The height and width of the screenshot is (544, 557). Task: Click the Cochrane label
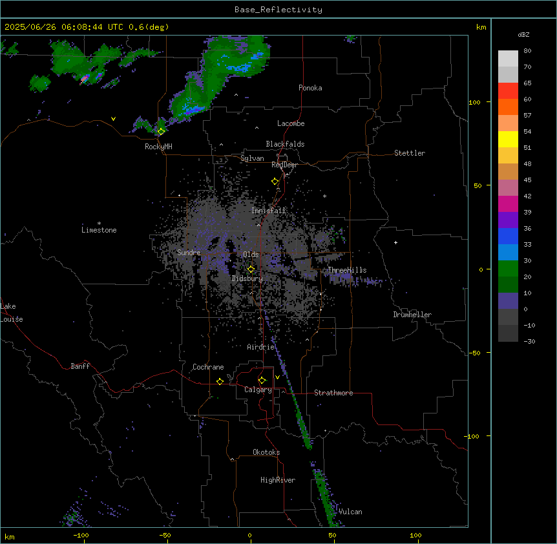point(208,367)
